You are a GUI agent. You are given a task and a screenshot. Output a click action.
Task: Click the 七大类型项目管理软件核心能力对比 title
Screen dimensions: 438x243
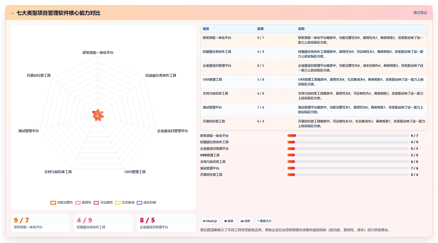(59, 13)
